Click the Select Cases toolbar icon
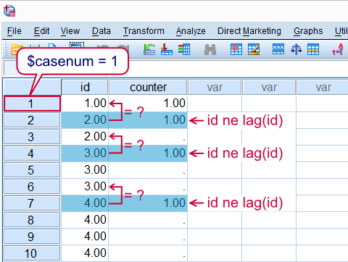 point(313,49)
